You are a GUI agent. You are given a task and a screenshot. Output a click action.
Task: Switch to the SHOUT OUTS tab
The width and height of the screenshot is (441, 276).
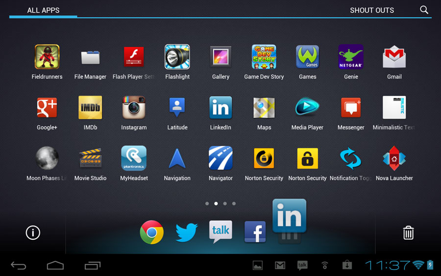(372, 10)
